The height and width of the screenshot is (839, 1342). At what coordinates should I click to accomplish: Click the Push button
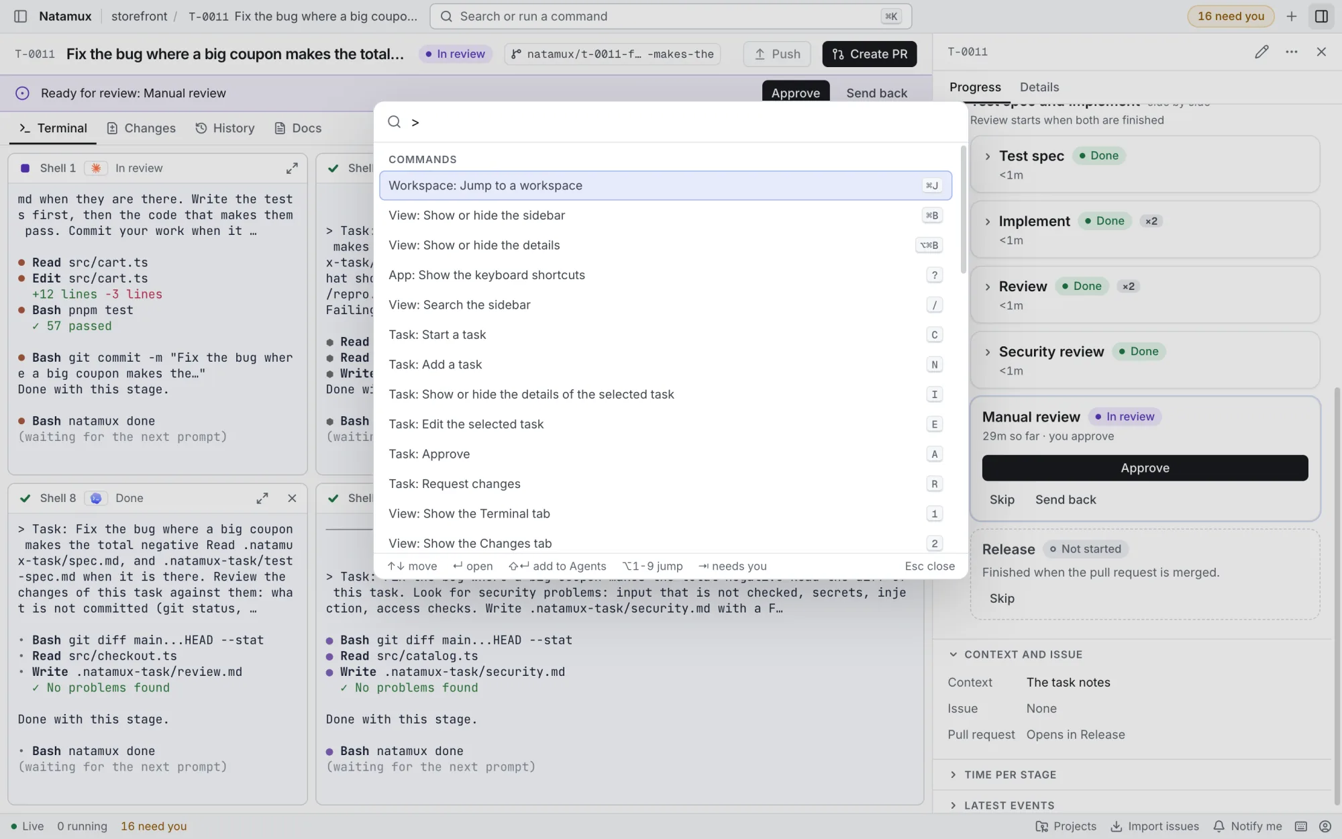coord(777,54)
